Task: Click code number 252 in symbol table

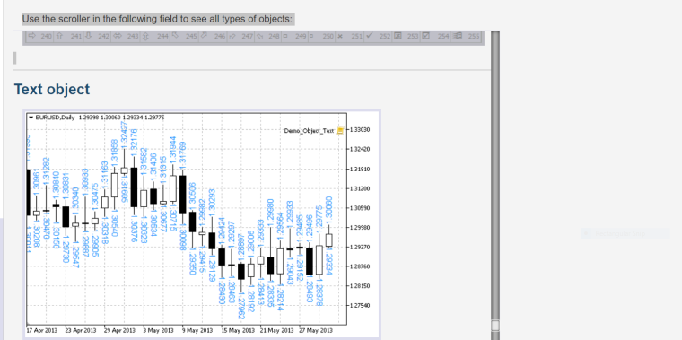Action: coord(385,37)
